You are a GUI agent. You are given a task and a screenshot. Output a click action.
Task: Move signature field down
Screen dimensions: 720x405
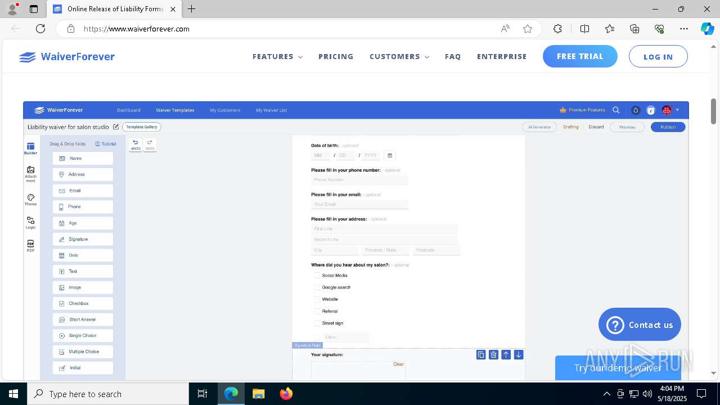pos(519,354)
